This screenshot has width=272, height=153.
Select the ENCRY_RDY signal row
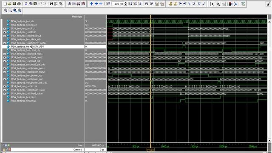[43, 47]
